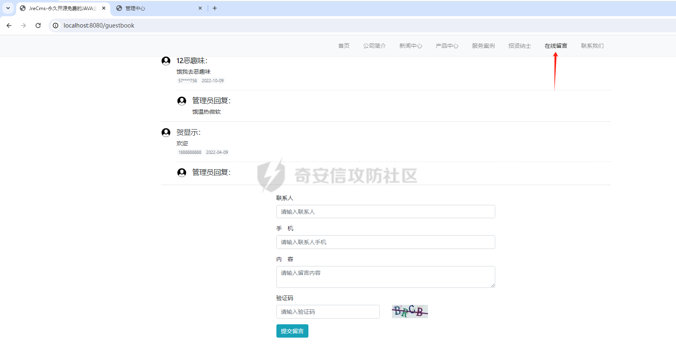The height and width of the screenshot is (351, 676).
Task: Click the browser back arrow
Action: (9, 26)
